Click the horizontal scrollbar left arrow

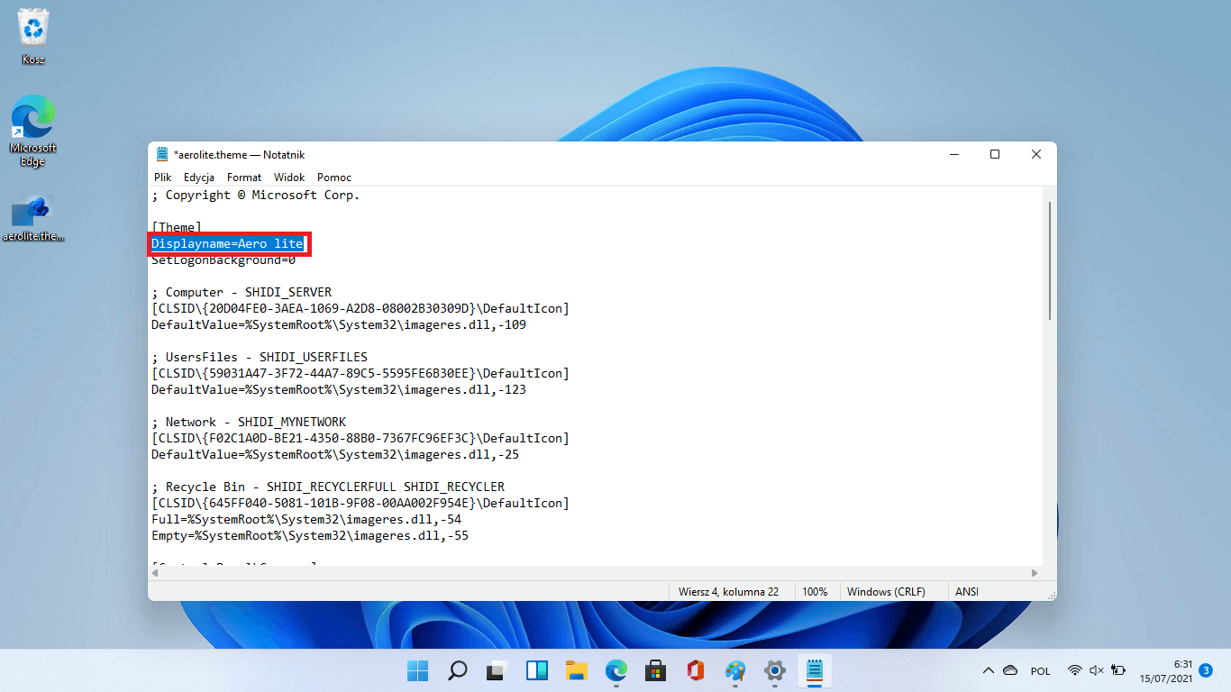(x=156, y=573)
